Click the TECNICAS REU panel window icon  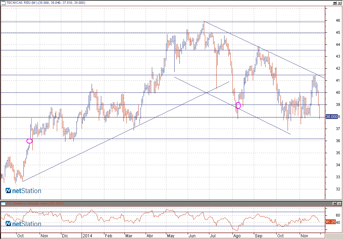coord(3,3)
